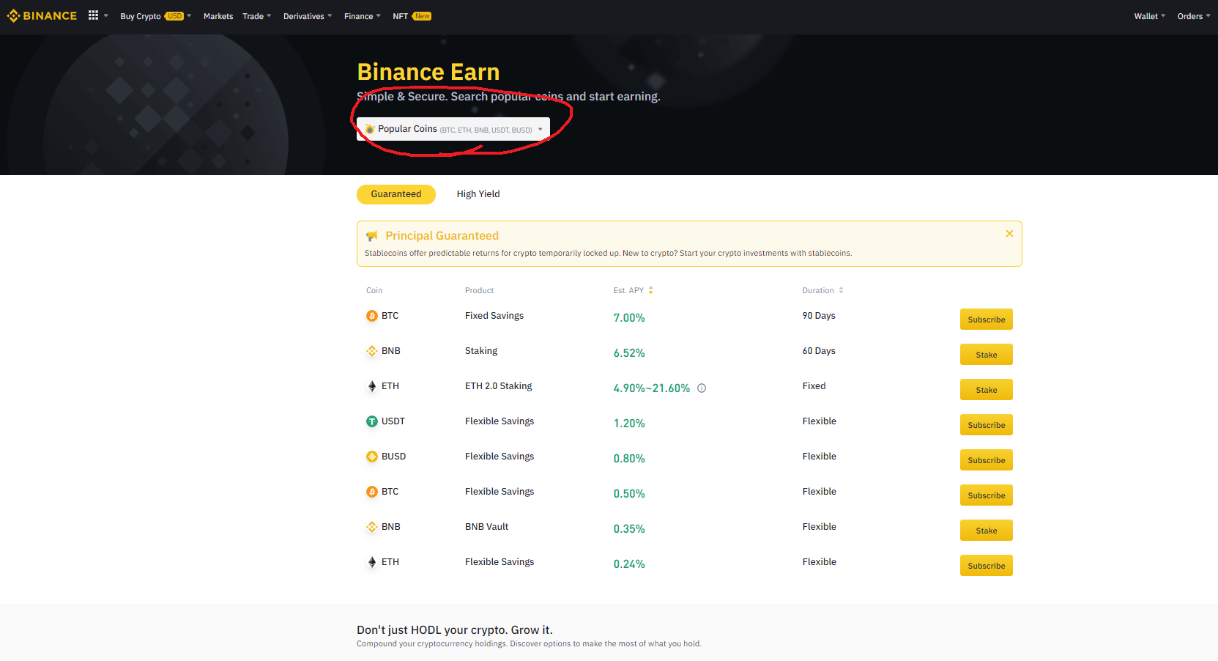This screenshot has height=661, width=1218.
Task: Sort by Duration arrows
Action: point(841,290)
